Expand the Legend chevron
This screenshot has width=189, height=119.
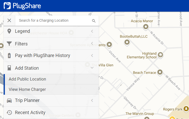pyautogui.click(x=92, y=31)
